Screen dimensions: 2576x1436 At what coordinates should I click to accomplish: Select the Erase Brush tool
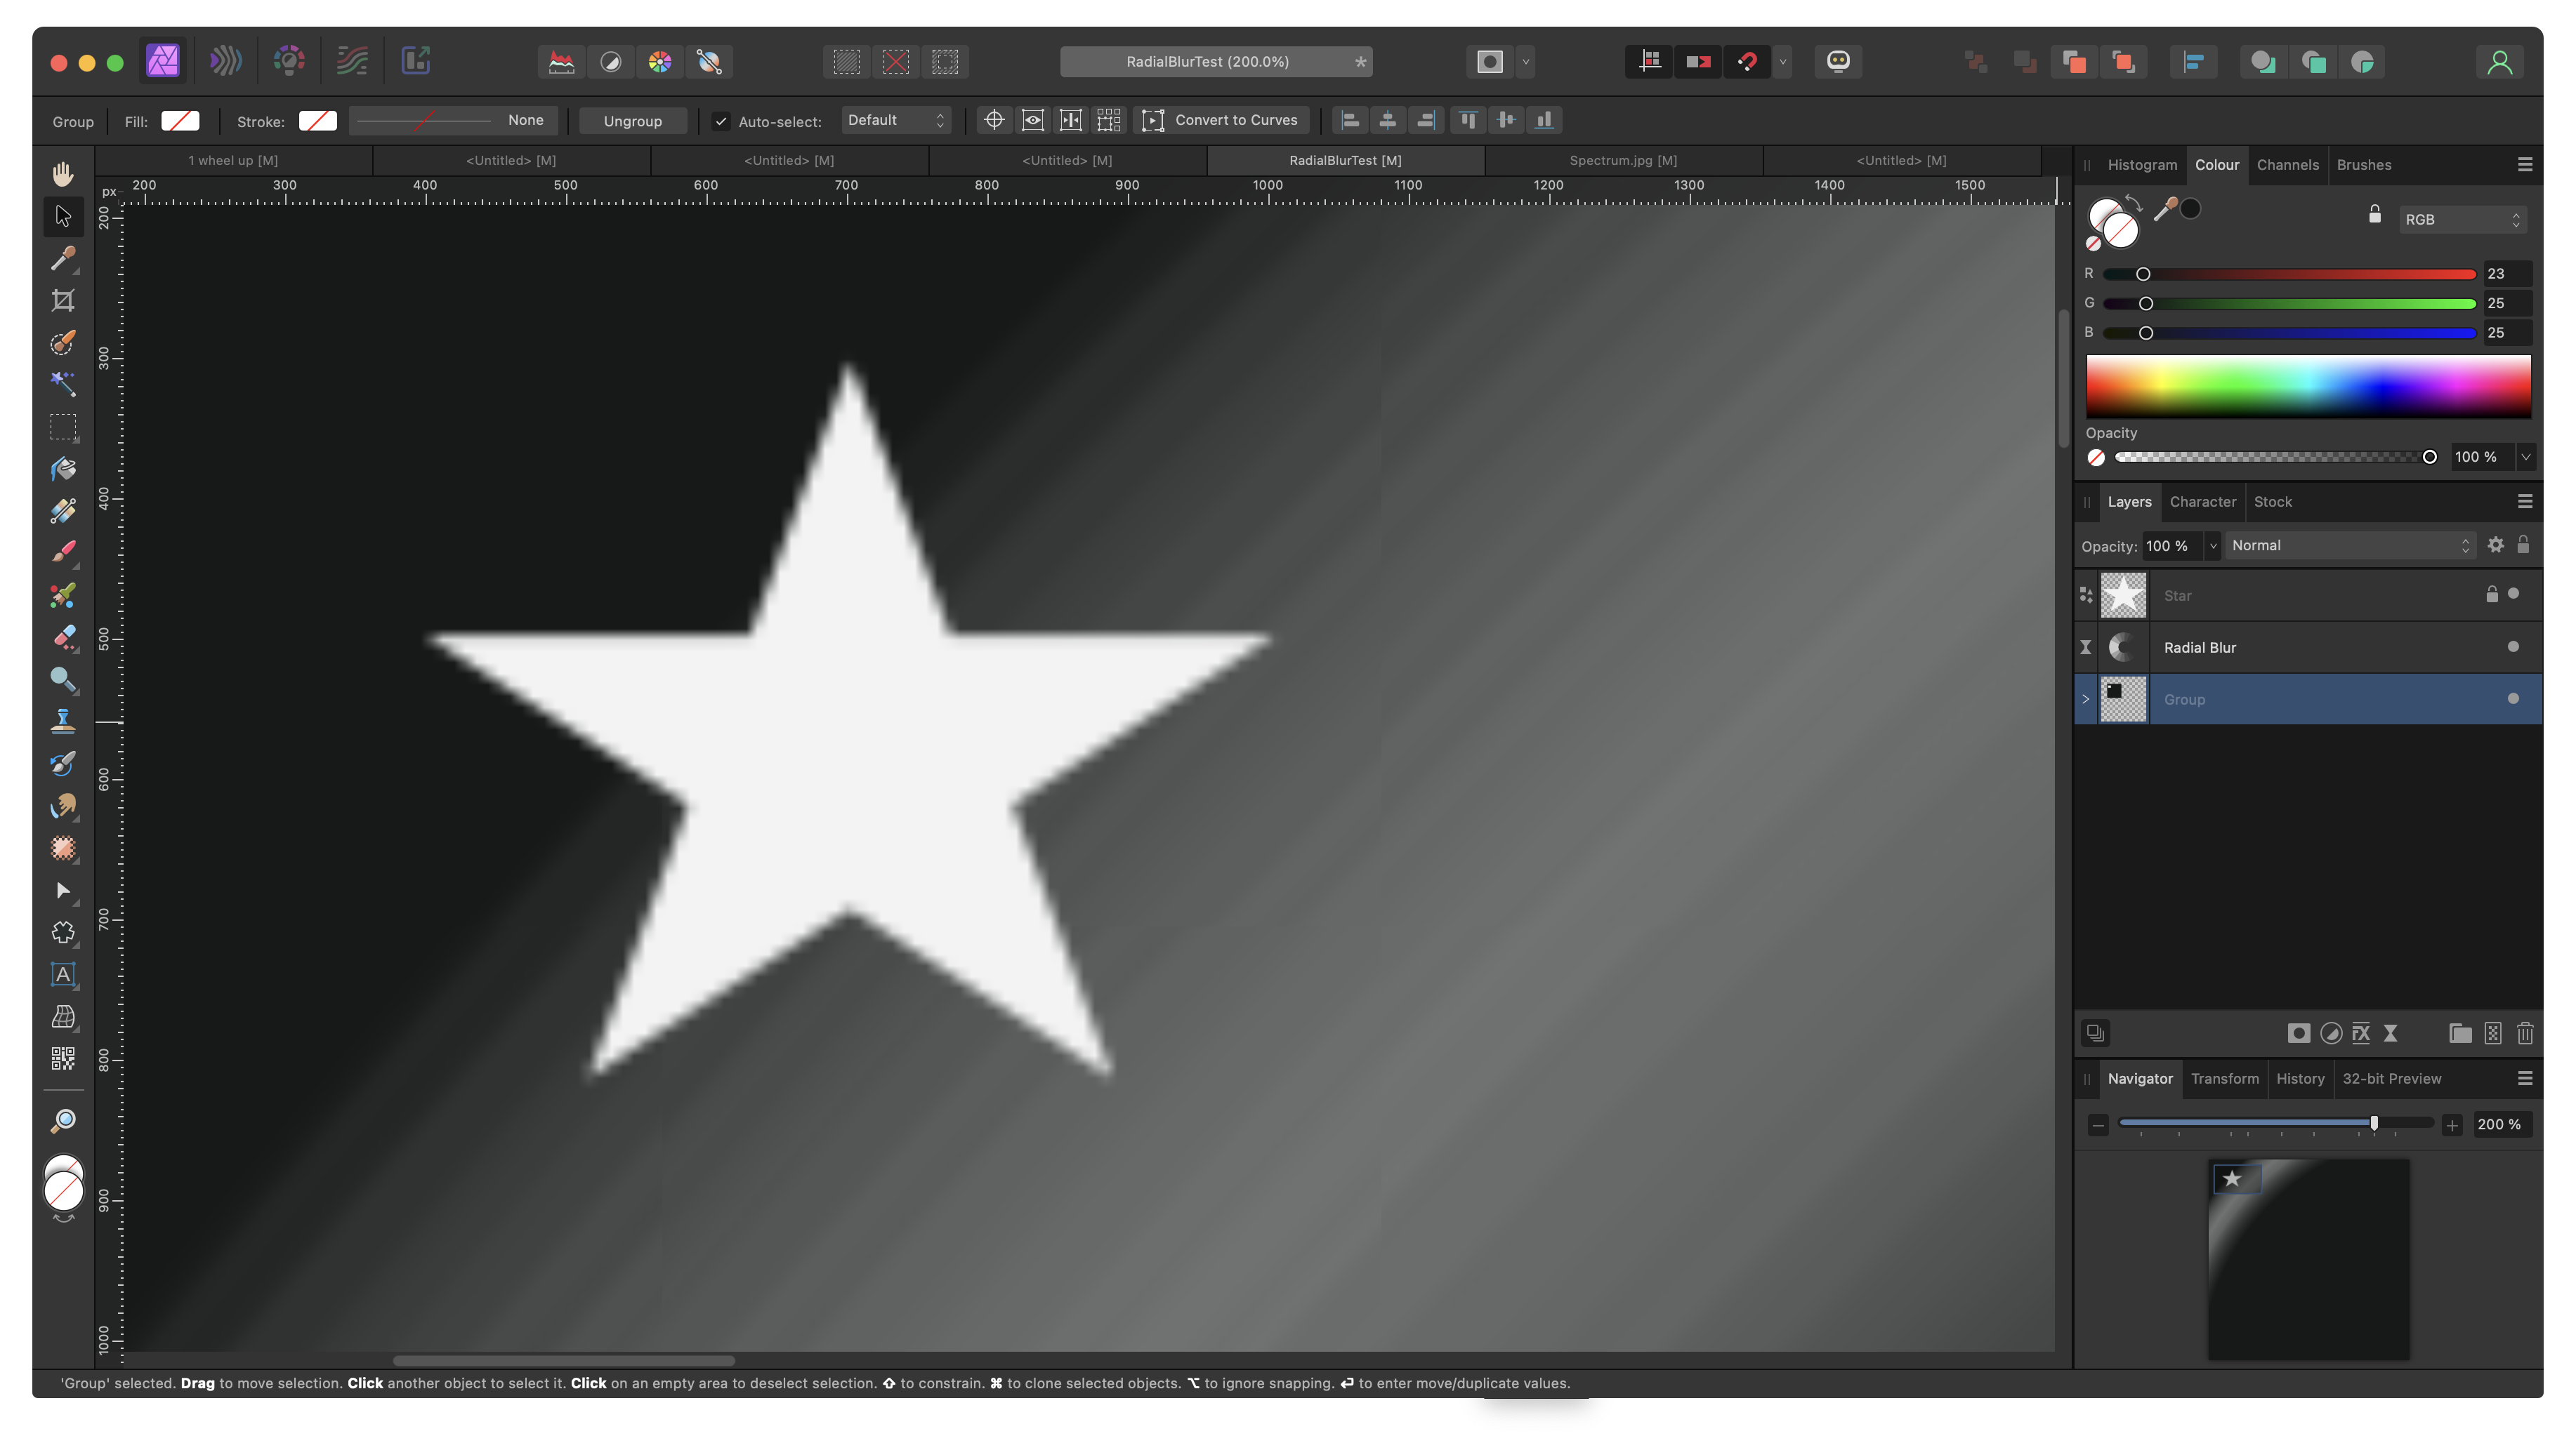point(63,637)
